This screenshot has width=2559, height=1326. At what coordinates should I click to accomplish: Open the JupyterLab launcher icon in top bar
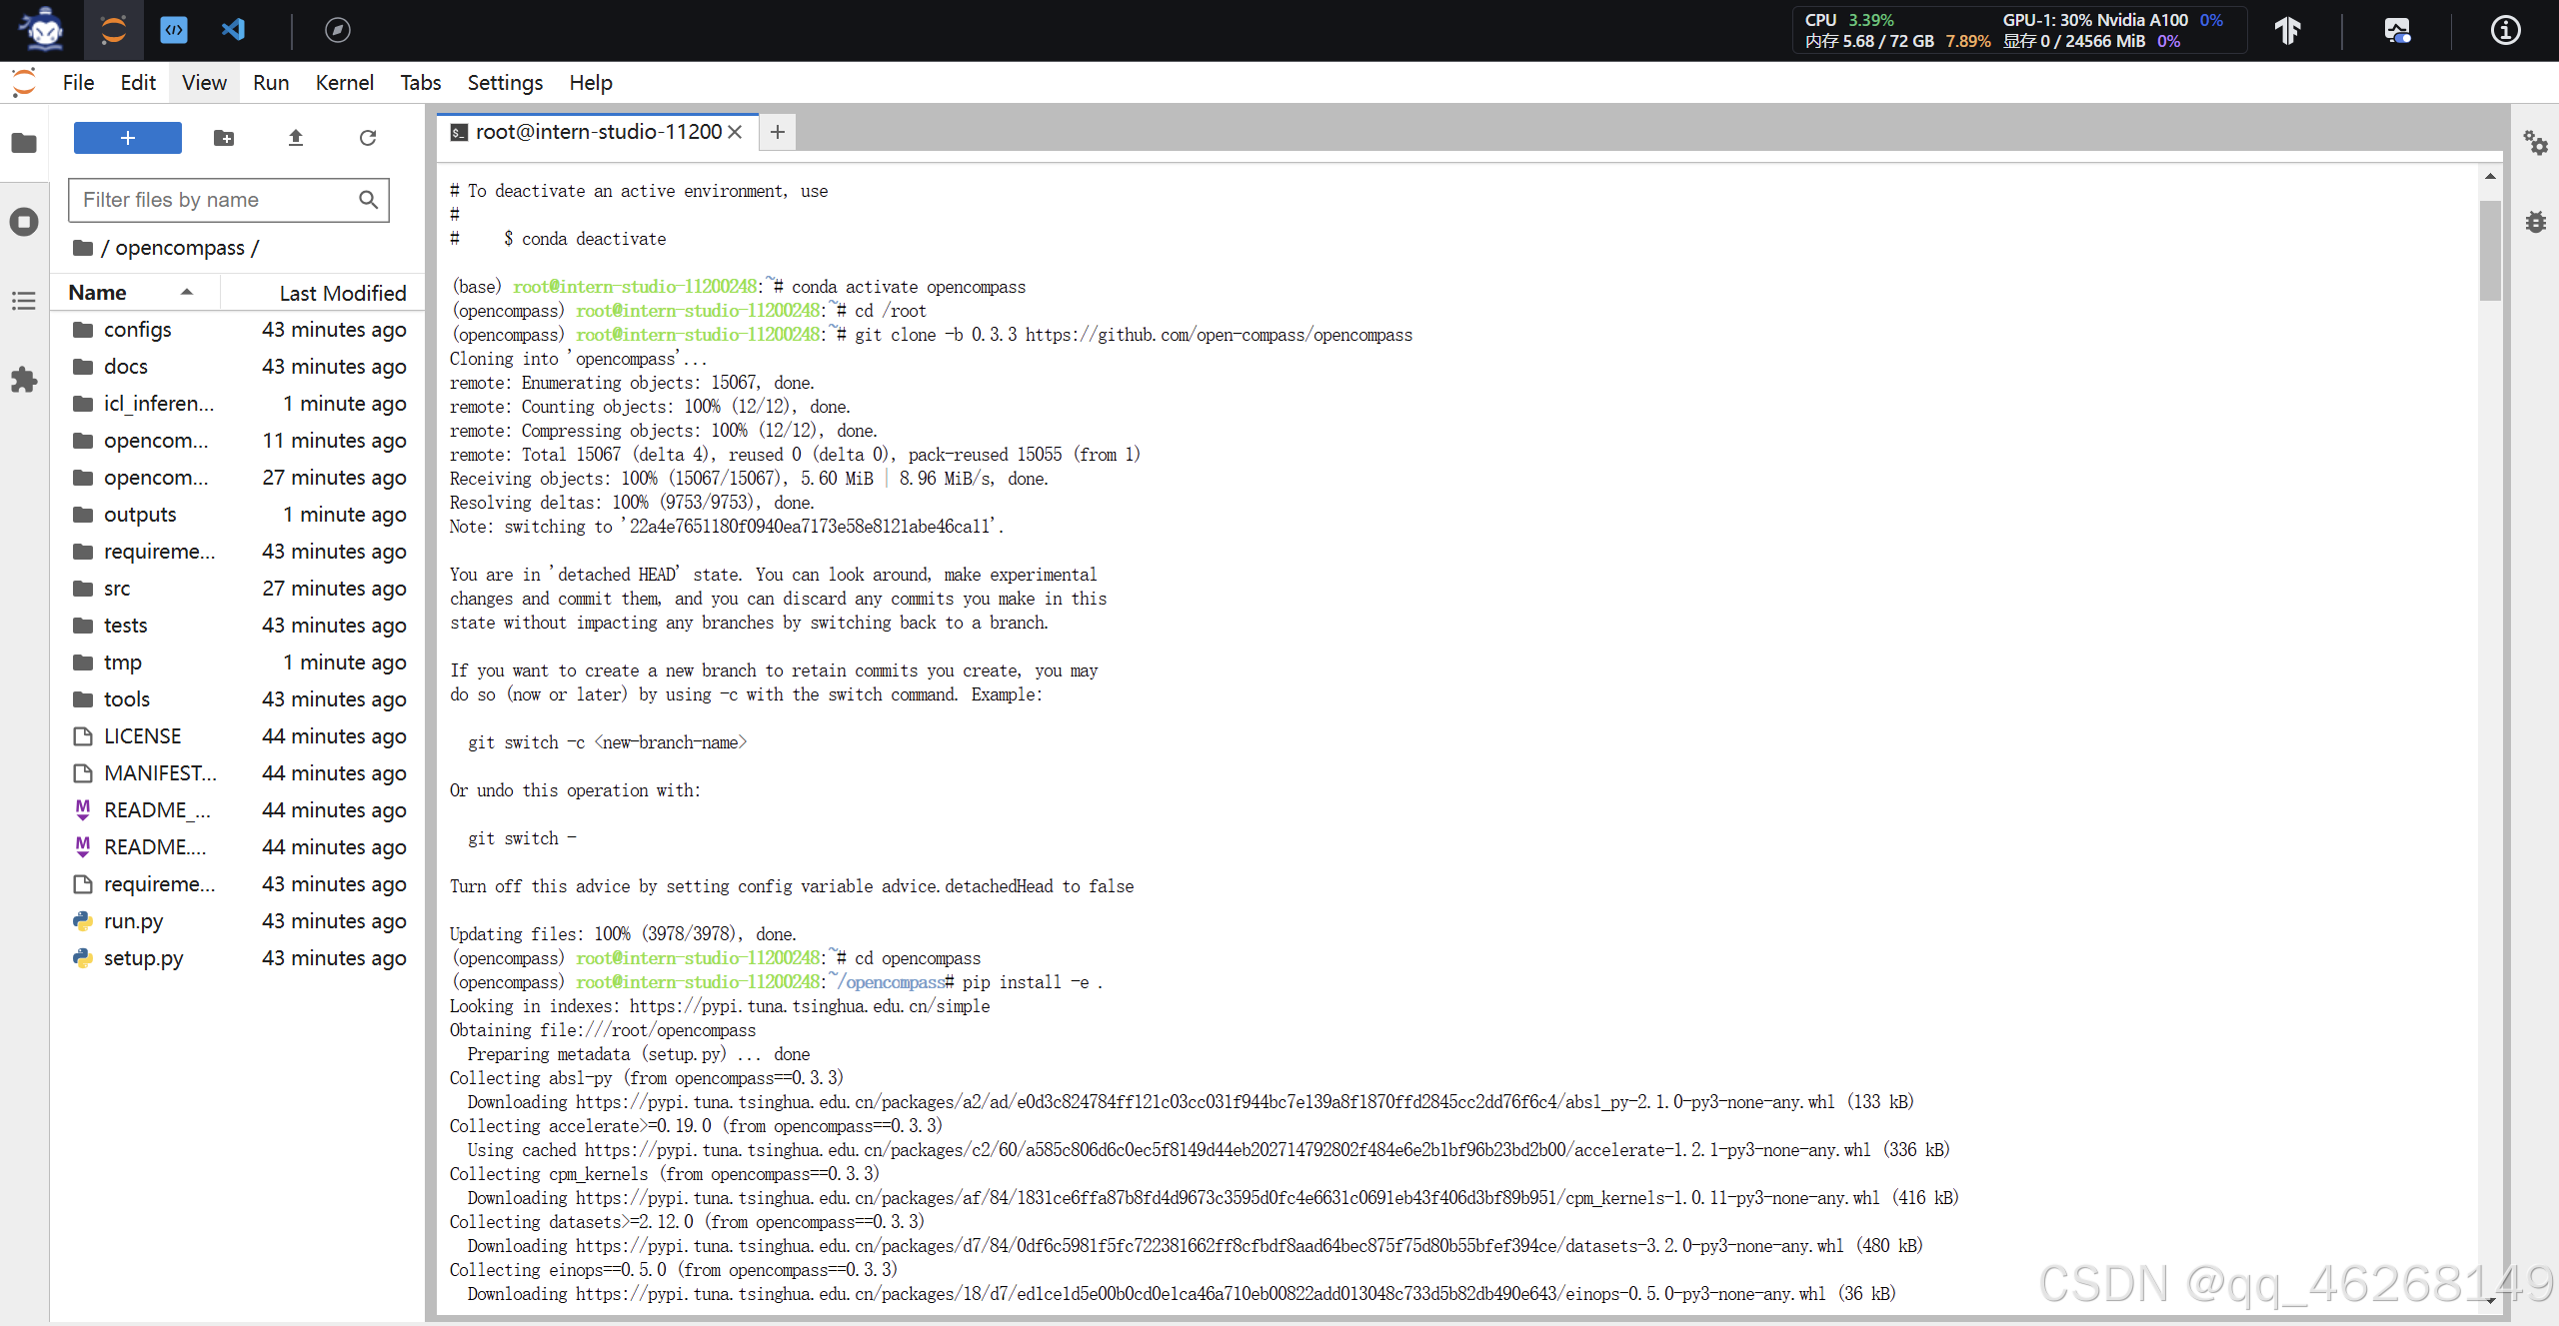tap(113, 30)
